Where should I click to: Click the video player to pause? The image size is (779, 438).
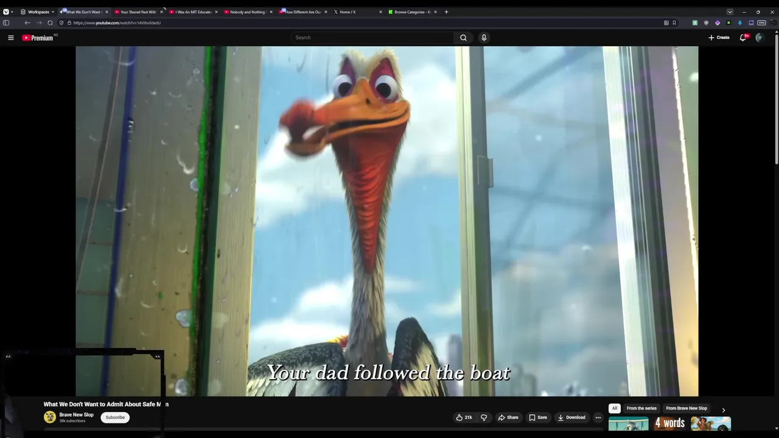click(387, 221)
